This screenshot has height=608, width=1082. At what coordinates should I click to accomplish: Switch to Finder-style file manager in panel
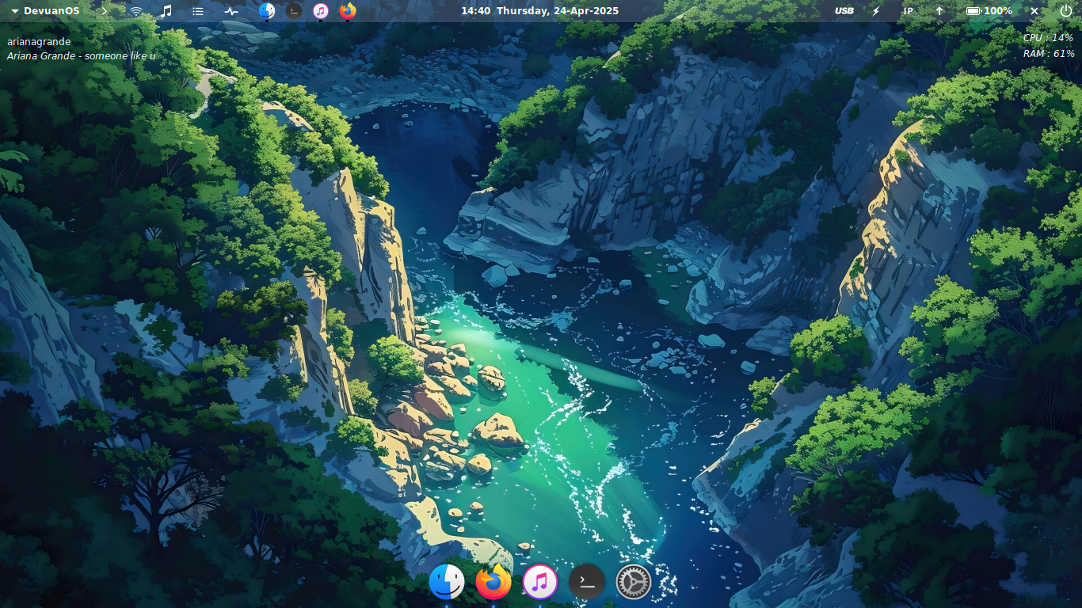coord(267,11)
